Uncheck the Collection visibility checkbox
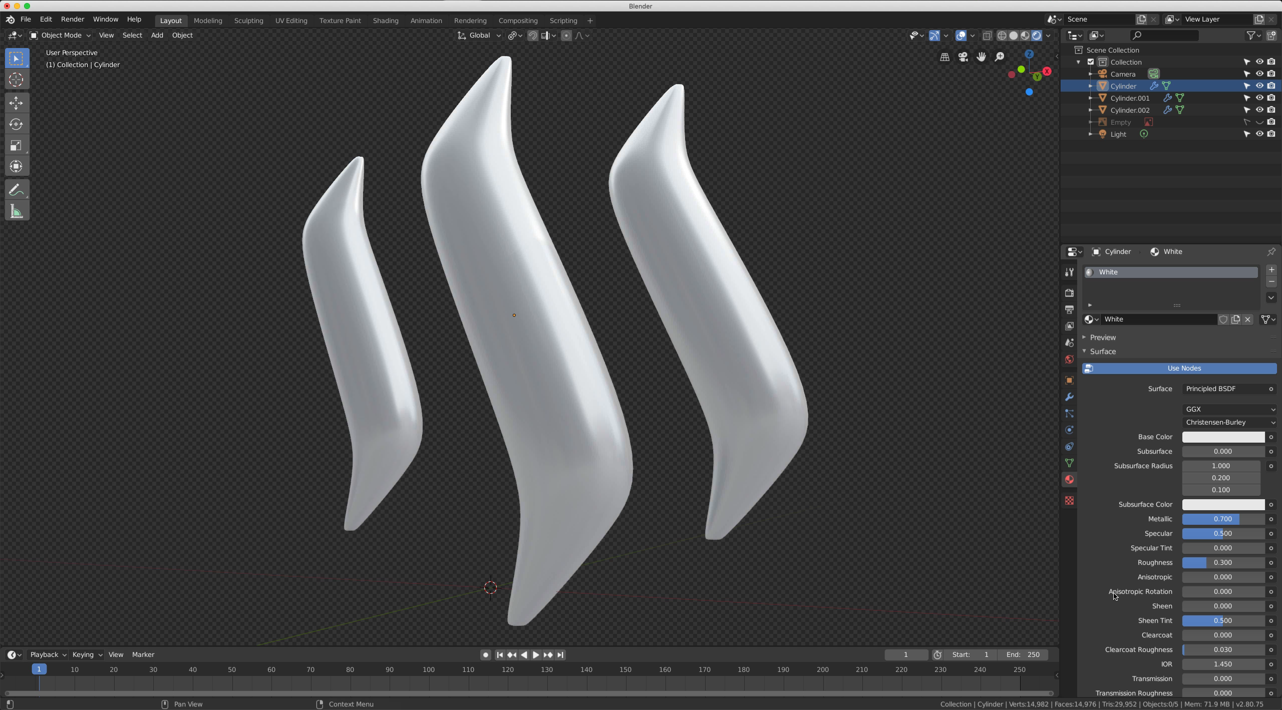Screen dimensions: 1282x710 click(x=1091, y=62)
